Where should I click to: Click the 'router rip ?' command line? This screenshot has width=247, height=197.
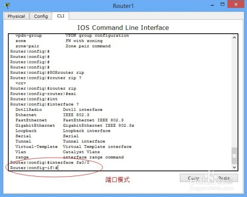coord(46,78)
